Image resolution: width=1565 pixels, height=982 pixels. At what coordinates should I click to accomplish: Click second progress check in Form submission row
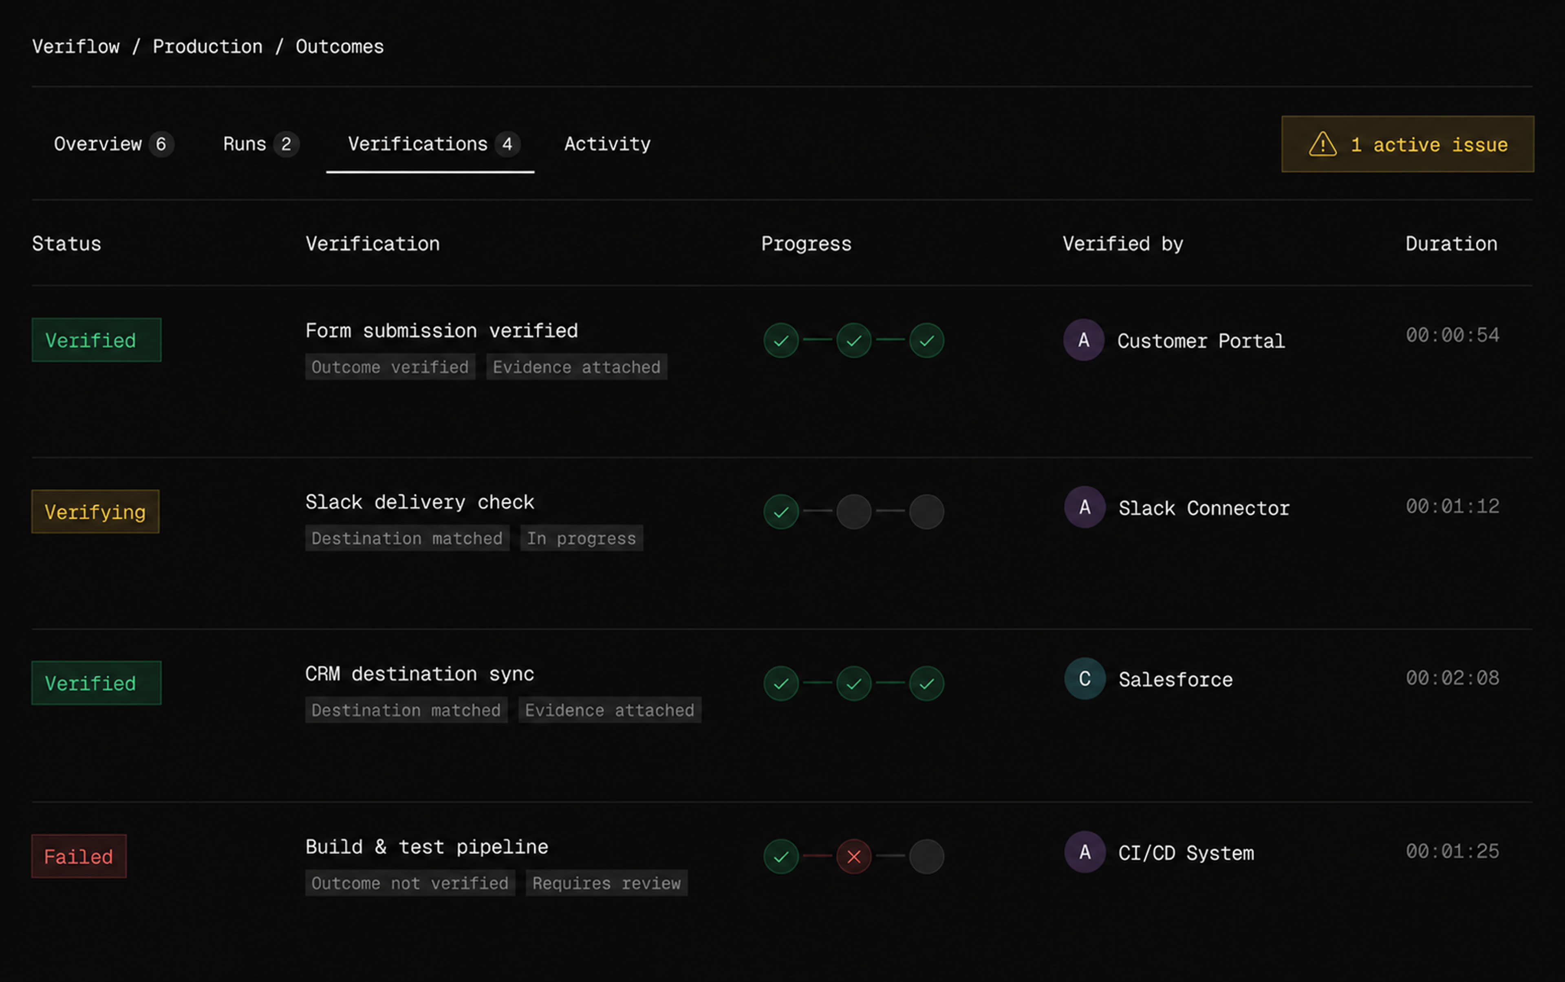tap(853, 341)
